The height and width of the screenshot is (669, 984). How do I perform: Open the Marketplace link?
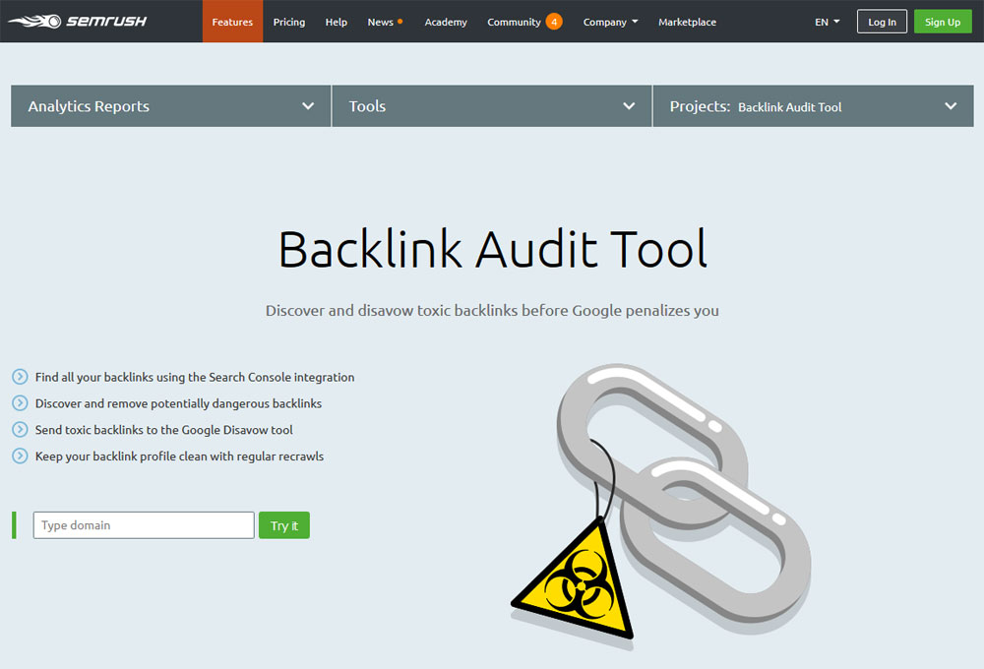click(687, 22)
